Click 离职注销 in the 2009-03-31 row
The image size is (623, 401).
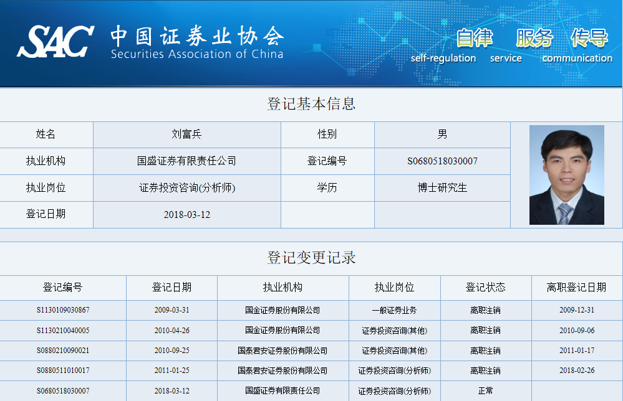pos(486,310)
